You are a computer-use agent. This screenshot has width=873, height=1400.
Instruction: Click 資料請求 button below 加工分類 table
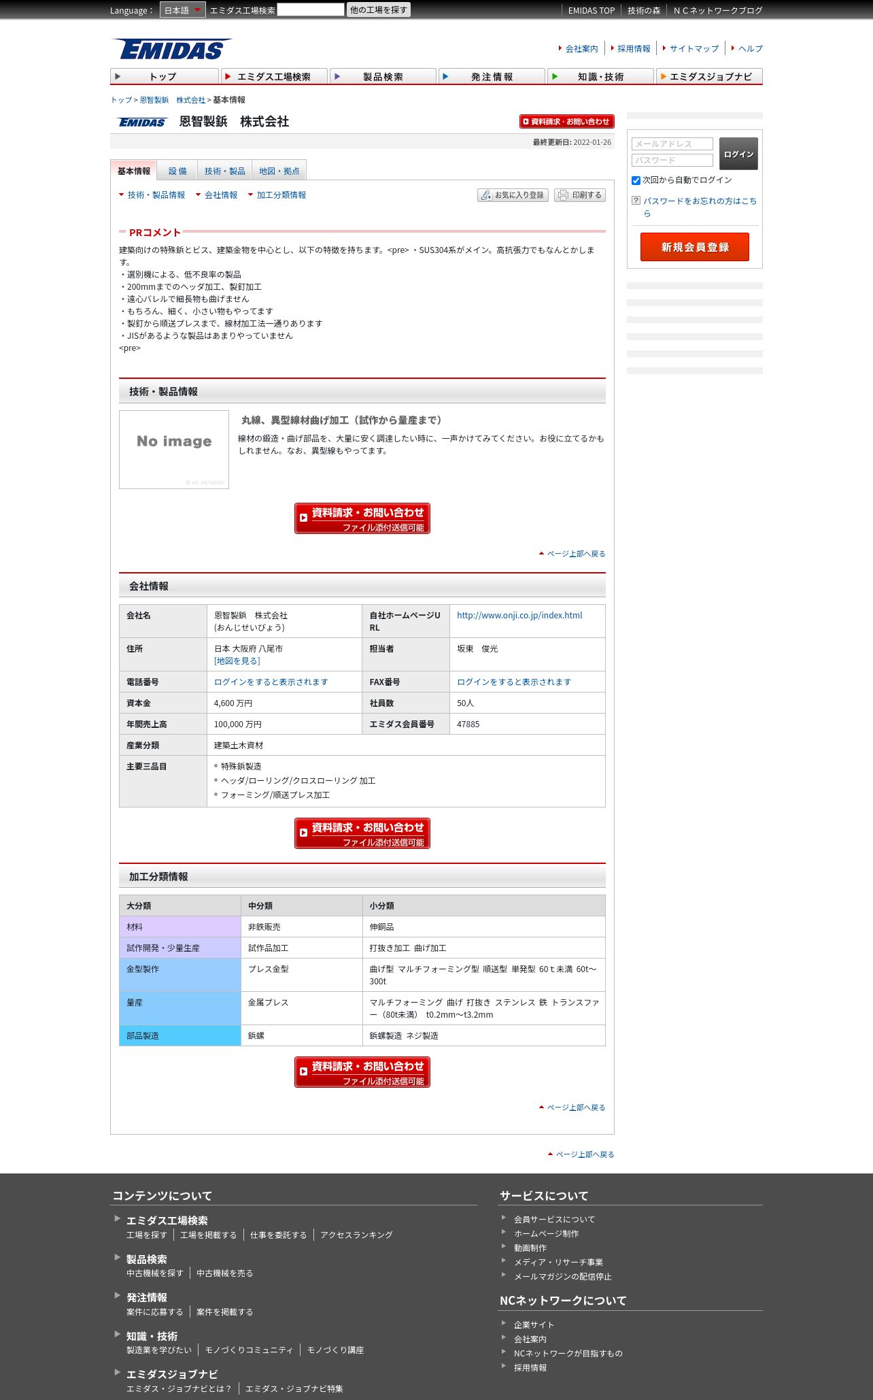362,1072
